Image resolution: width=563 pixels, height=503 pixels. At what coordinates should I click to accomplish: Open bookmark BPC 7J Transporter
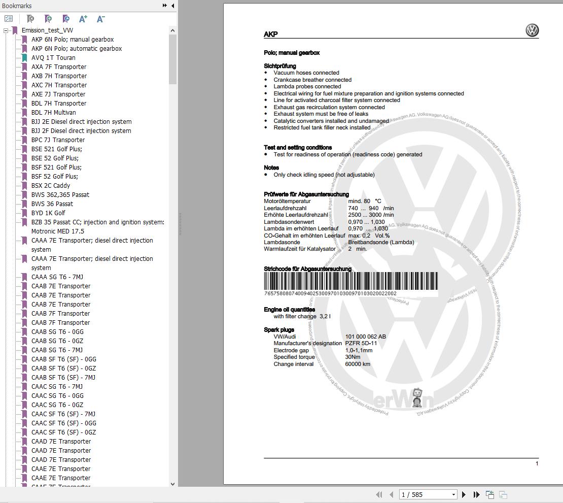coord(58,140)
